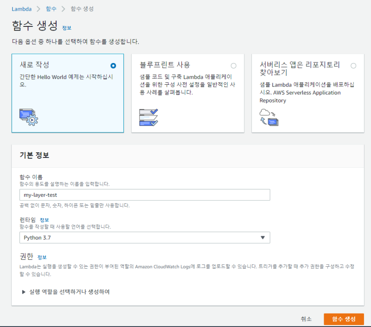Go to Lambda breadcrumb link
Image resolution: width=371 pixels, height=327 pixels.
coord(21,9)
